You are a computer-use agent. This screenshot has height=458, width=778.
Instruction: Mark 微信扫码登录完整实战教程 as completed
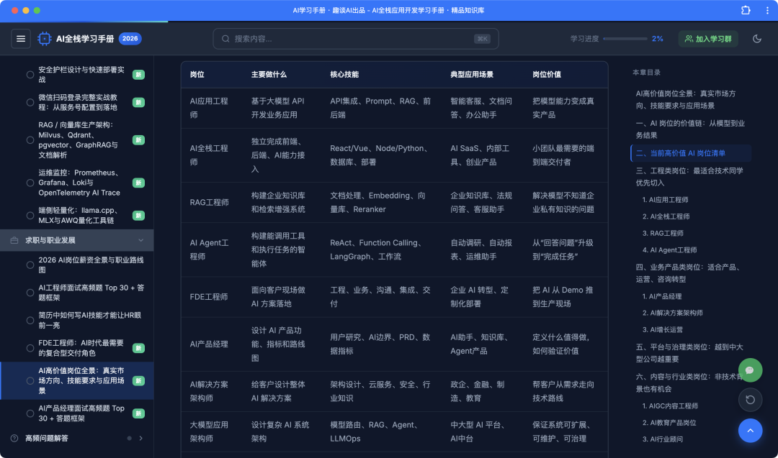30,103
